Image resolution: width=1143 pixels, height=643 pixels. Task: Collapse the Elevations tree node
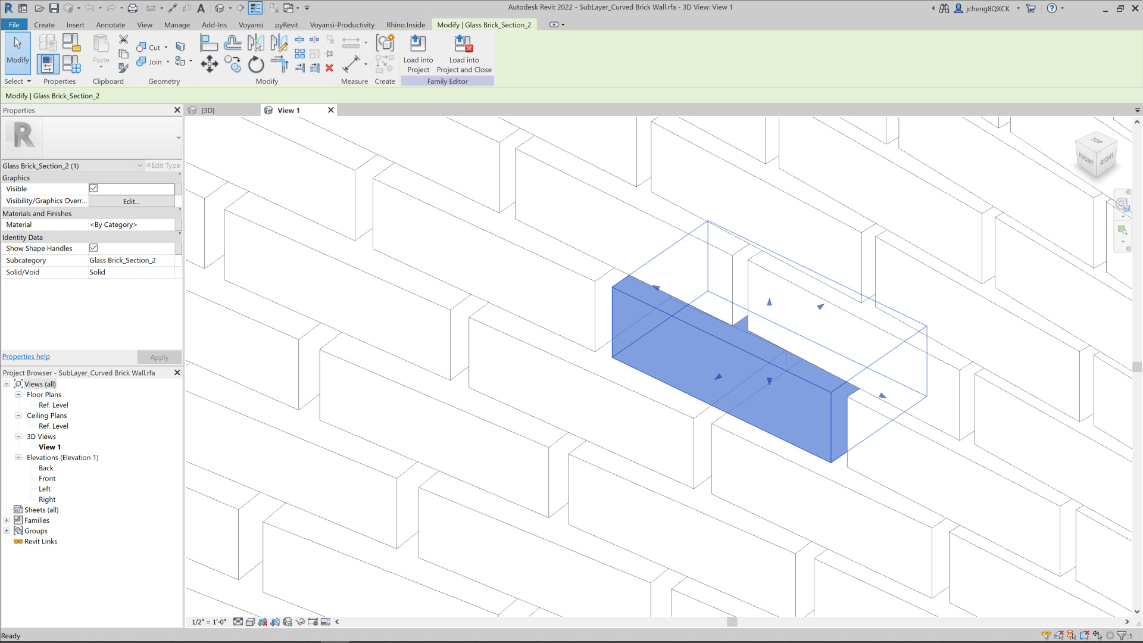coord(18,457)
